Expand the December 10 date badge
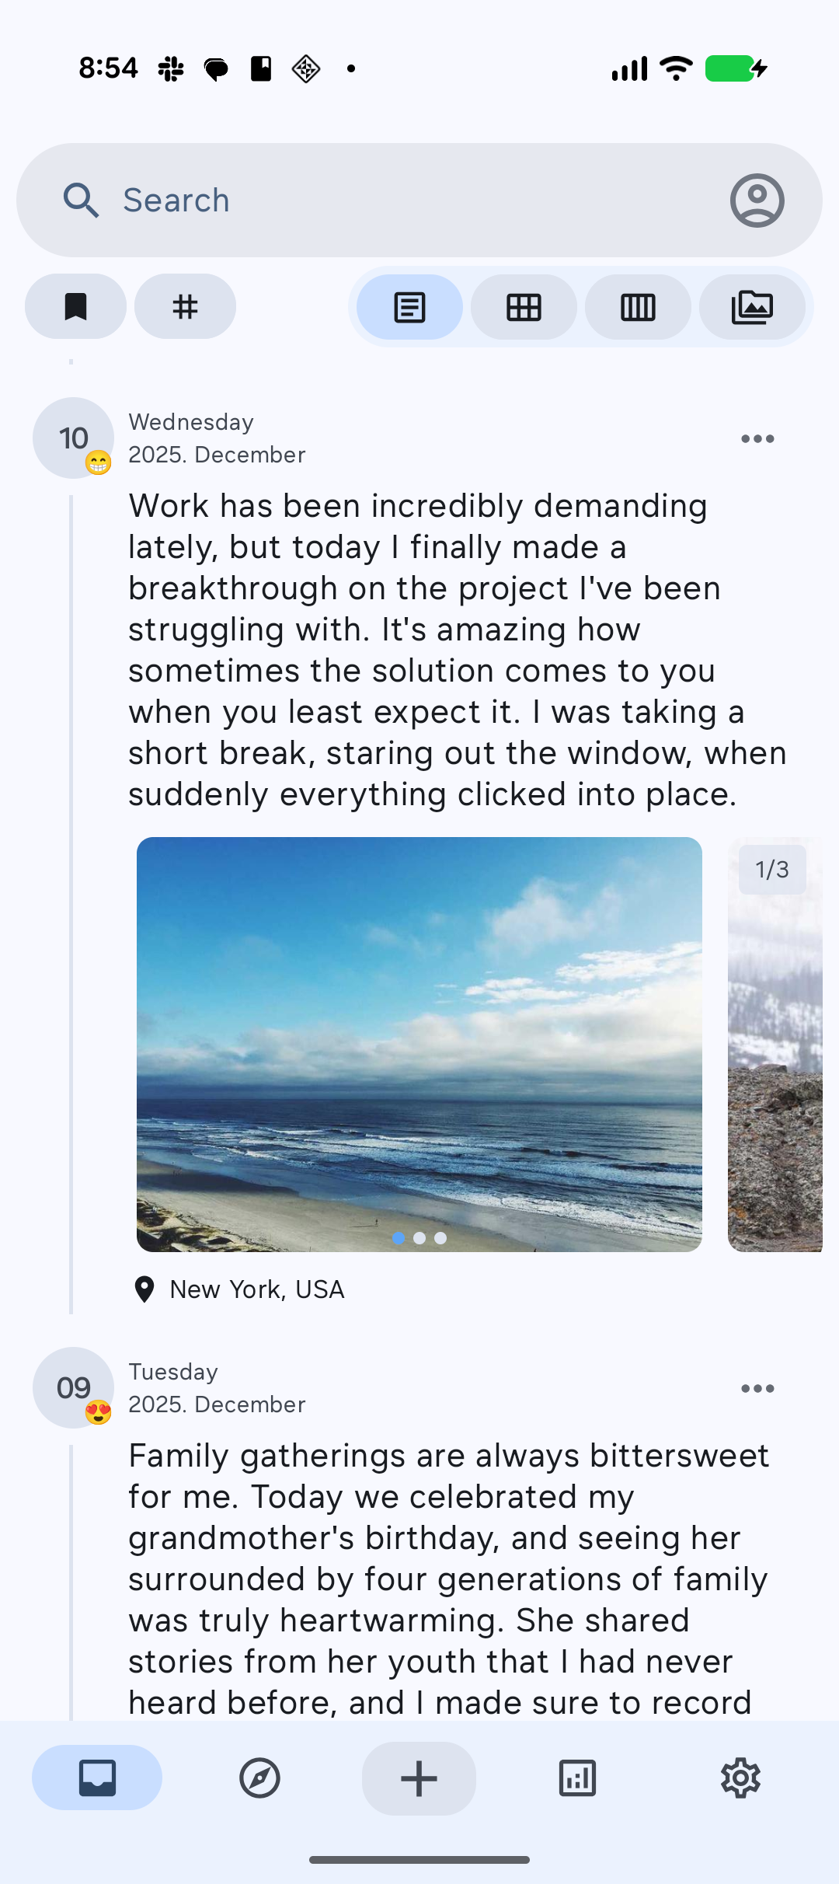The width and height of the screenshot is (839, 1884). 72,438
